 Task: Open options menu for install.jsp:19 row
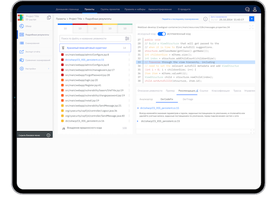point(129,100)
